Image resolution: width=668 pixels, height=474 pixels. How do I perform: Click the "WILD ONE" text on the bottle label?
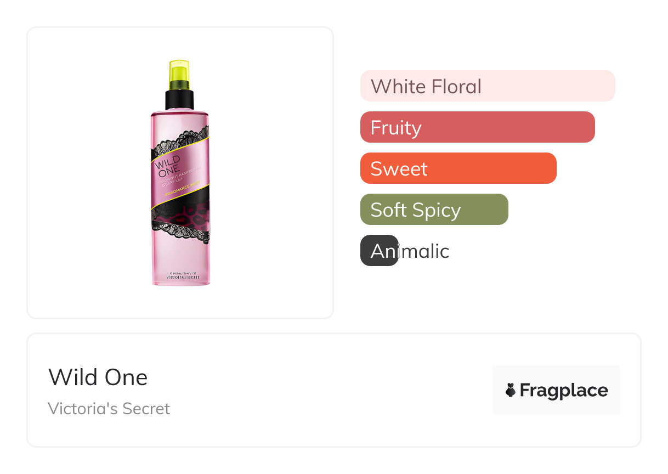tap(165, 165)
